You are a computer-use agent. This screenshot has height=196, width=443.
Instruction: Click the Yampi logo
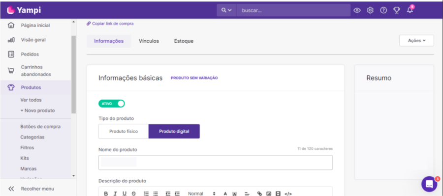(24, 10)
